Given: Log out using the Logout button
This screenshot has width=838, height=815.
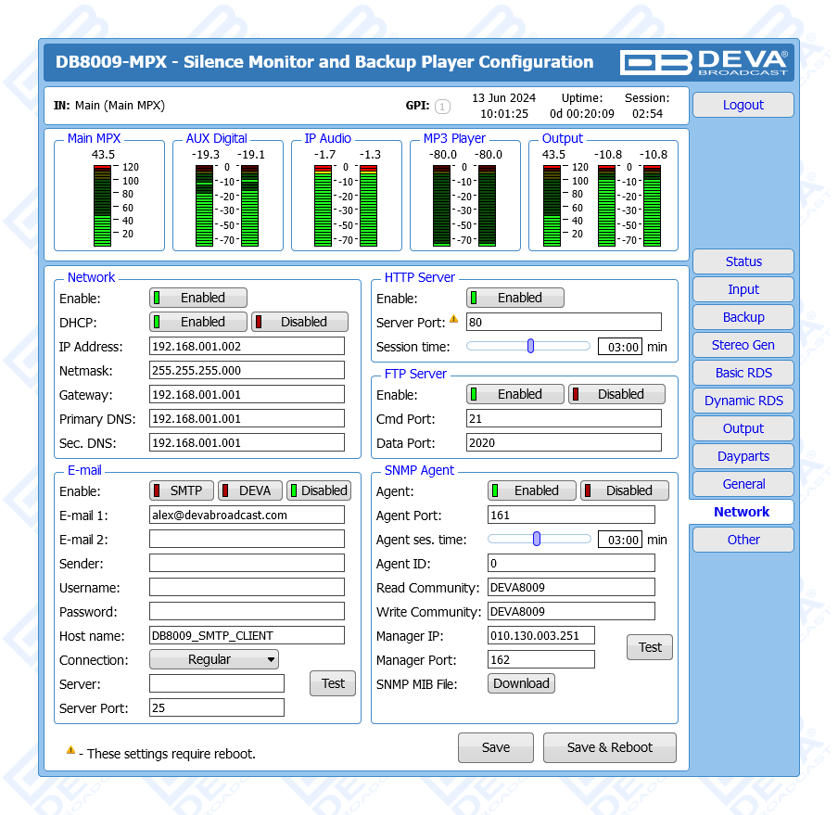Looking at the screenshot, I should click(x=743, y=105).
